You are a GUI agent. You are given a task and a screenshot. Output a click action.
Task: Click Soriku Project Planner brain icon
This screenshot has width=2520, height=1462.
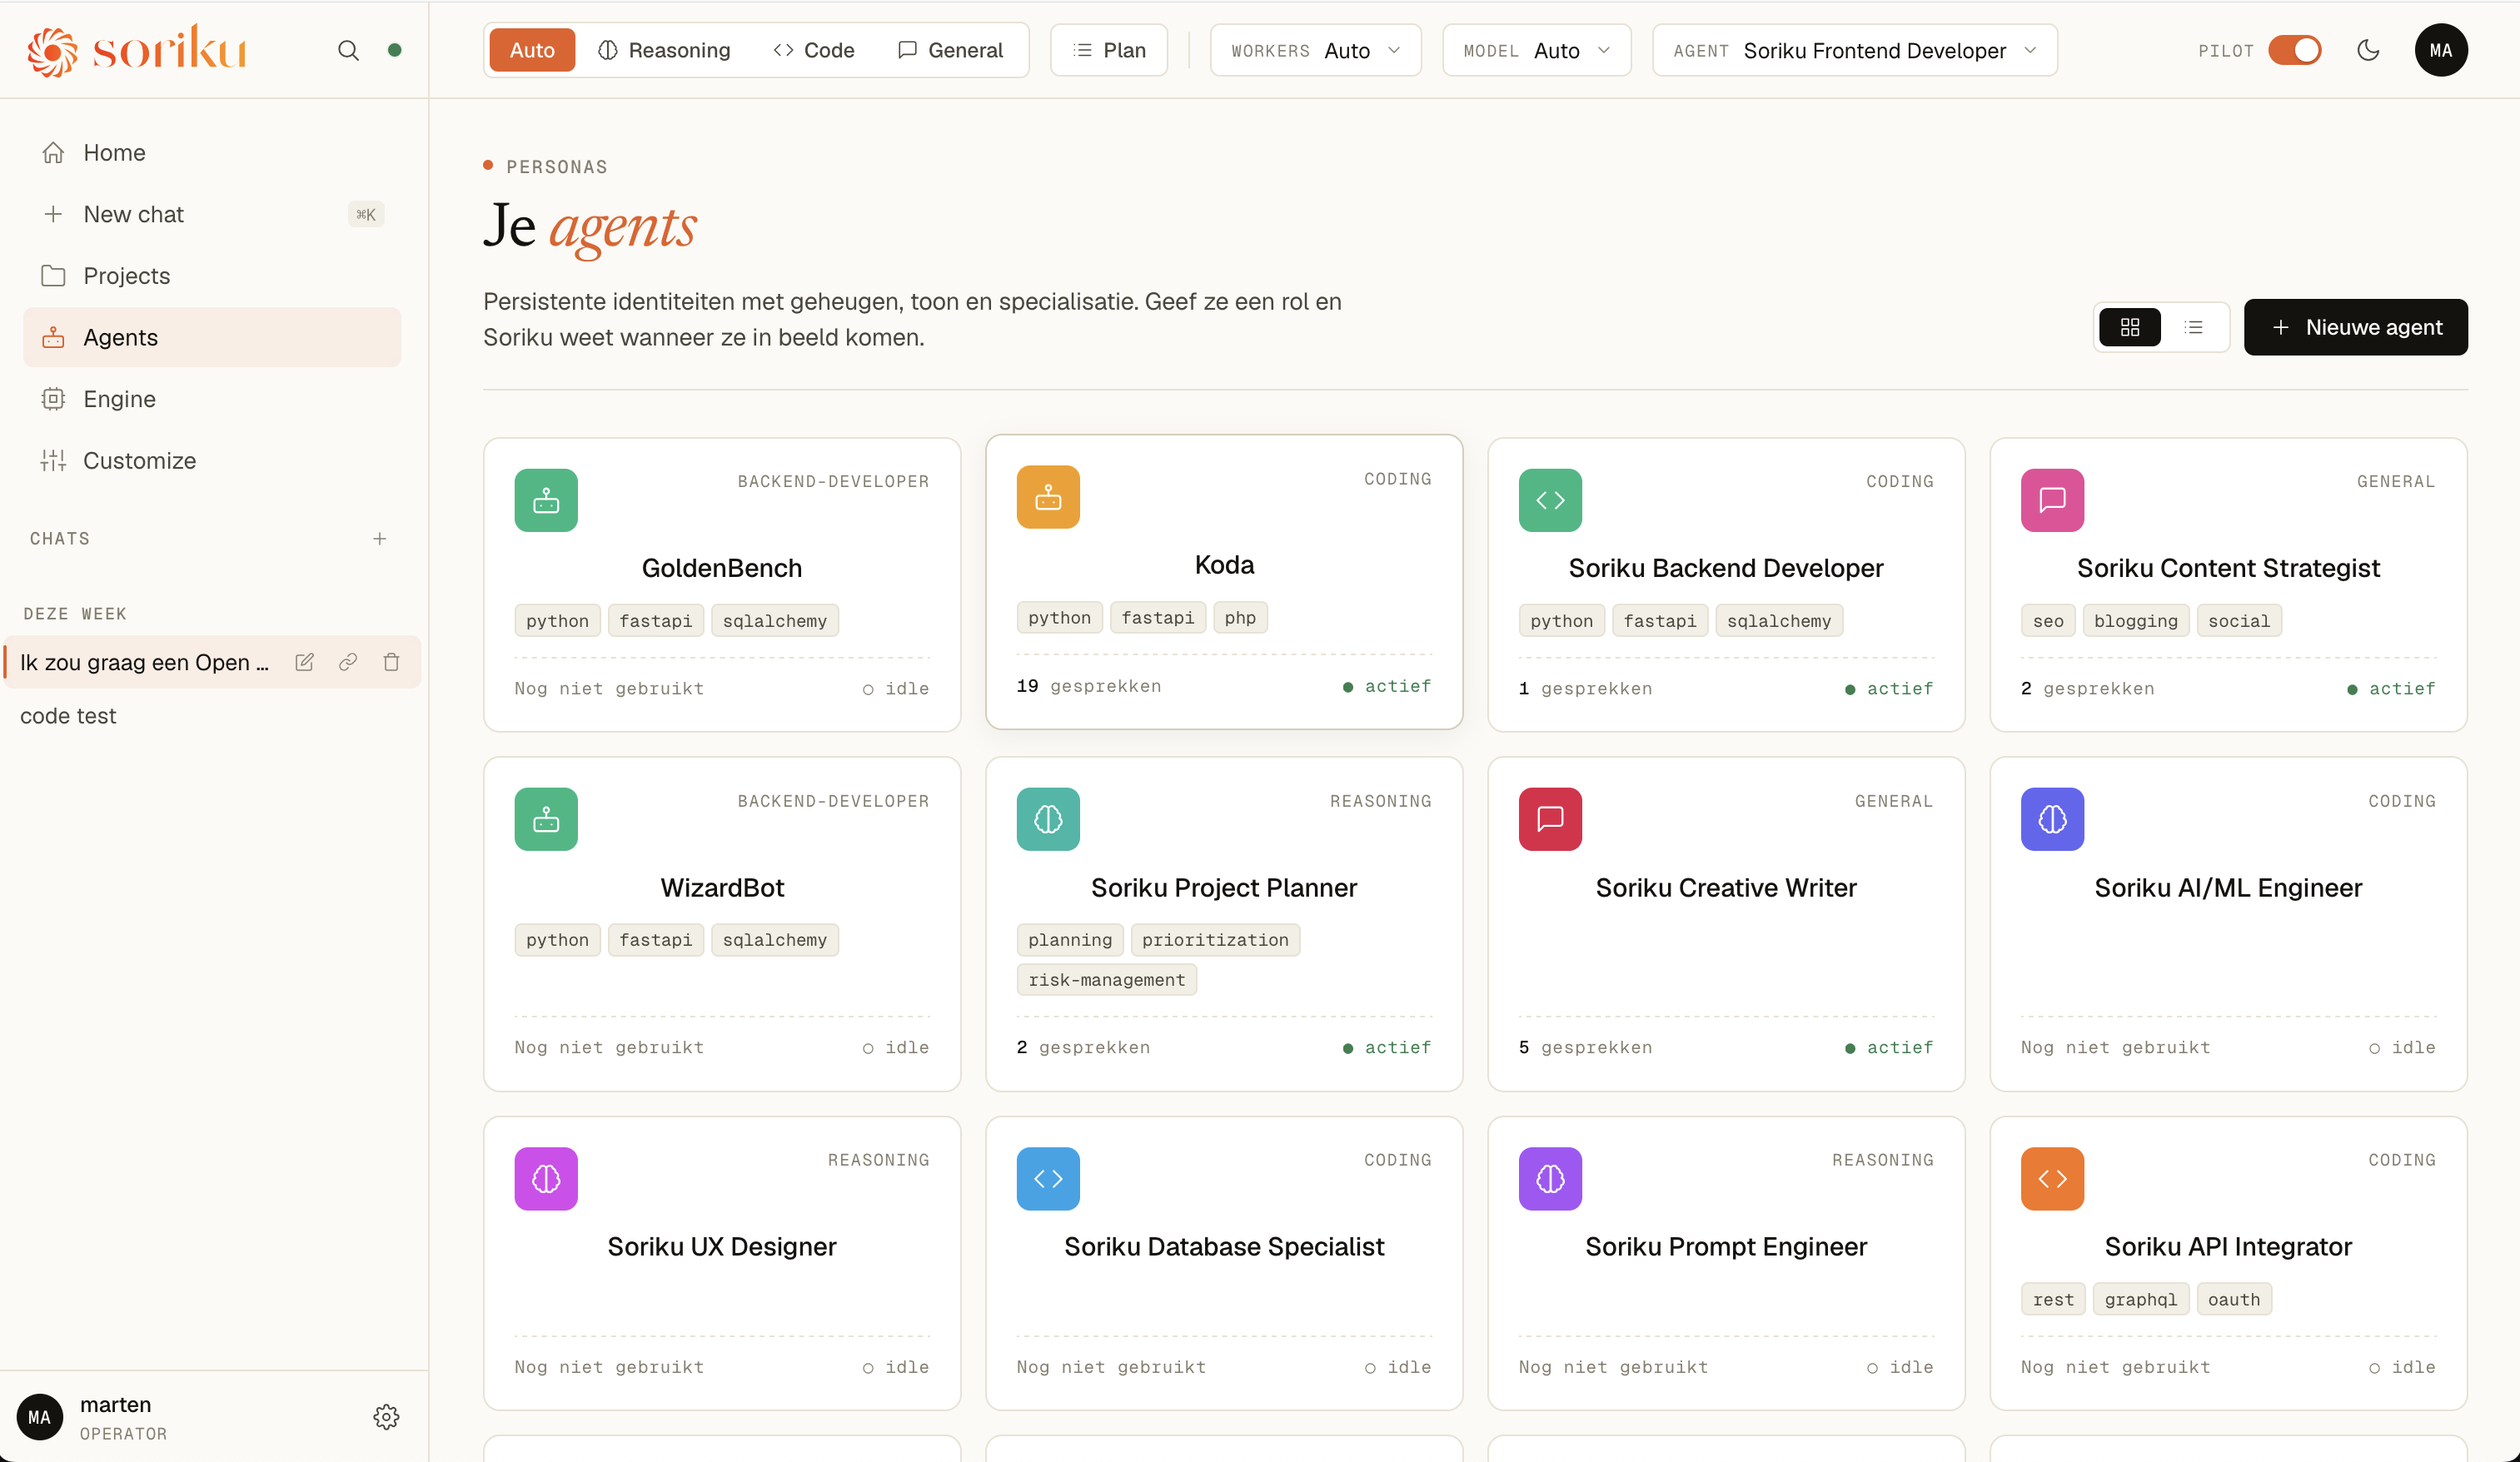coord(1048,820)
